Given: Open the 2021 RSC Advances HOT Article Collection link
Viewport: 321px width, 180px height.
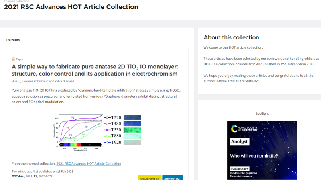Looking at the screenshot, I should 89,164.
